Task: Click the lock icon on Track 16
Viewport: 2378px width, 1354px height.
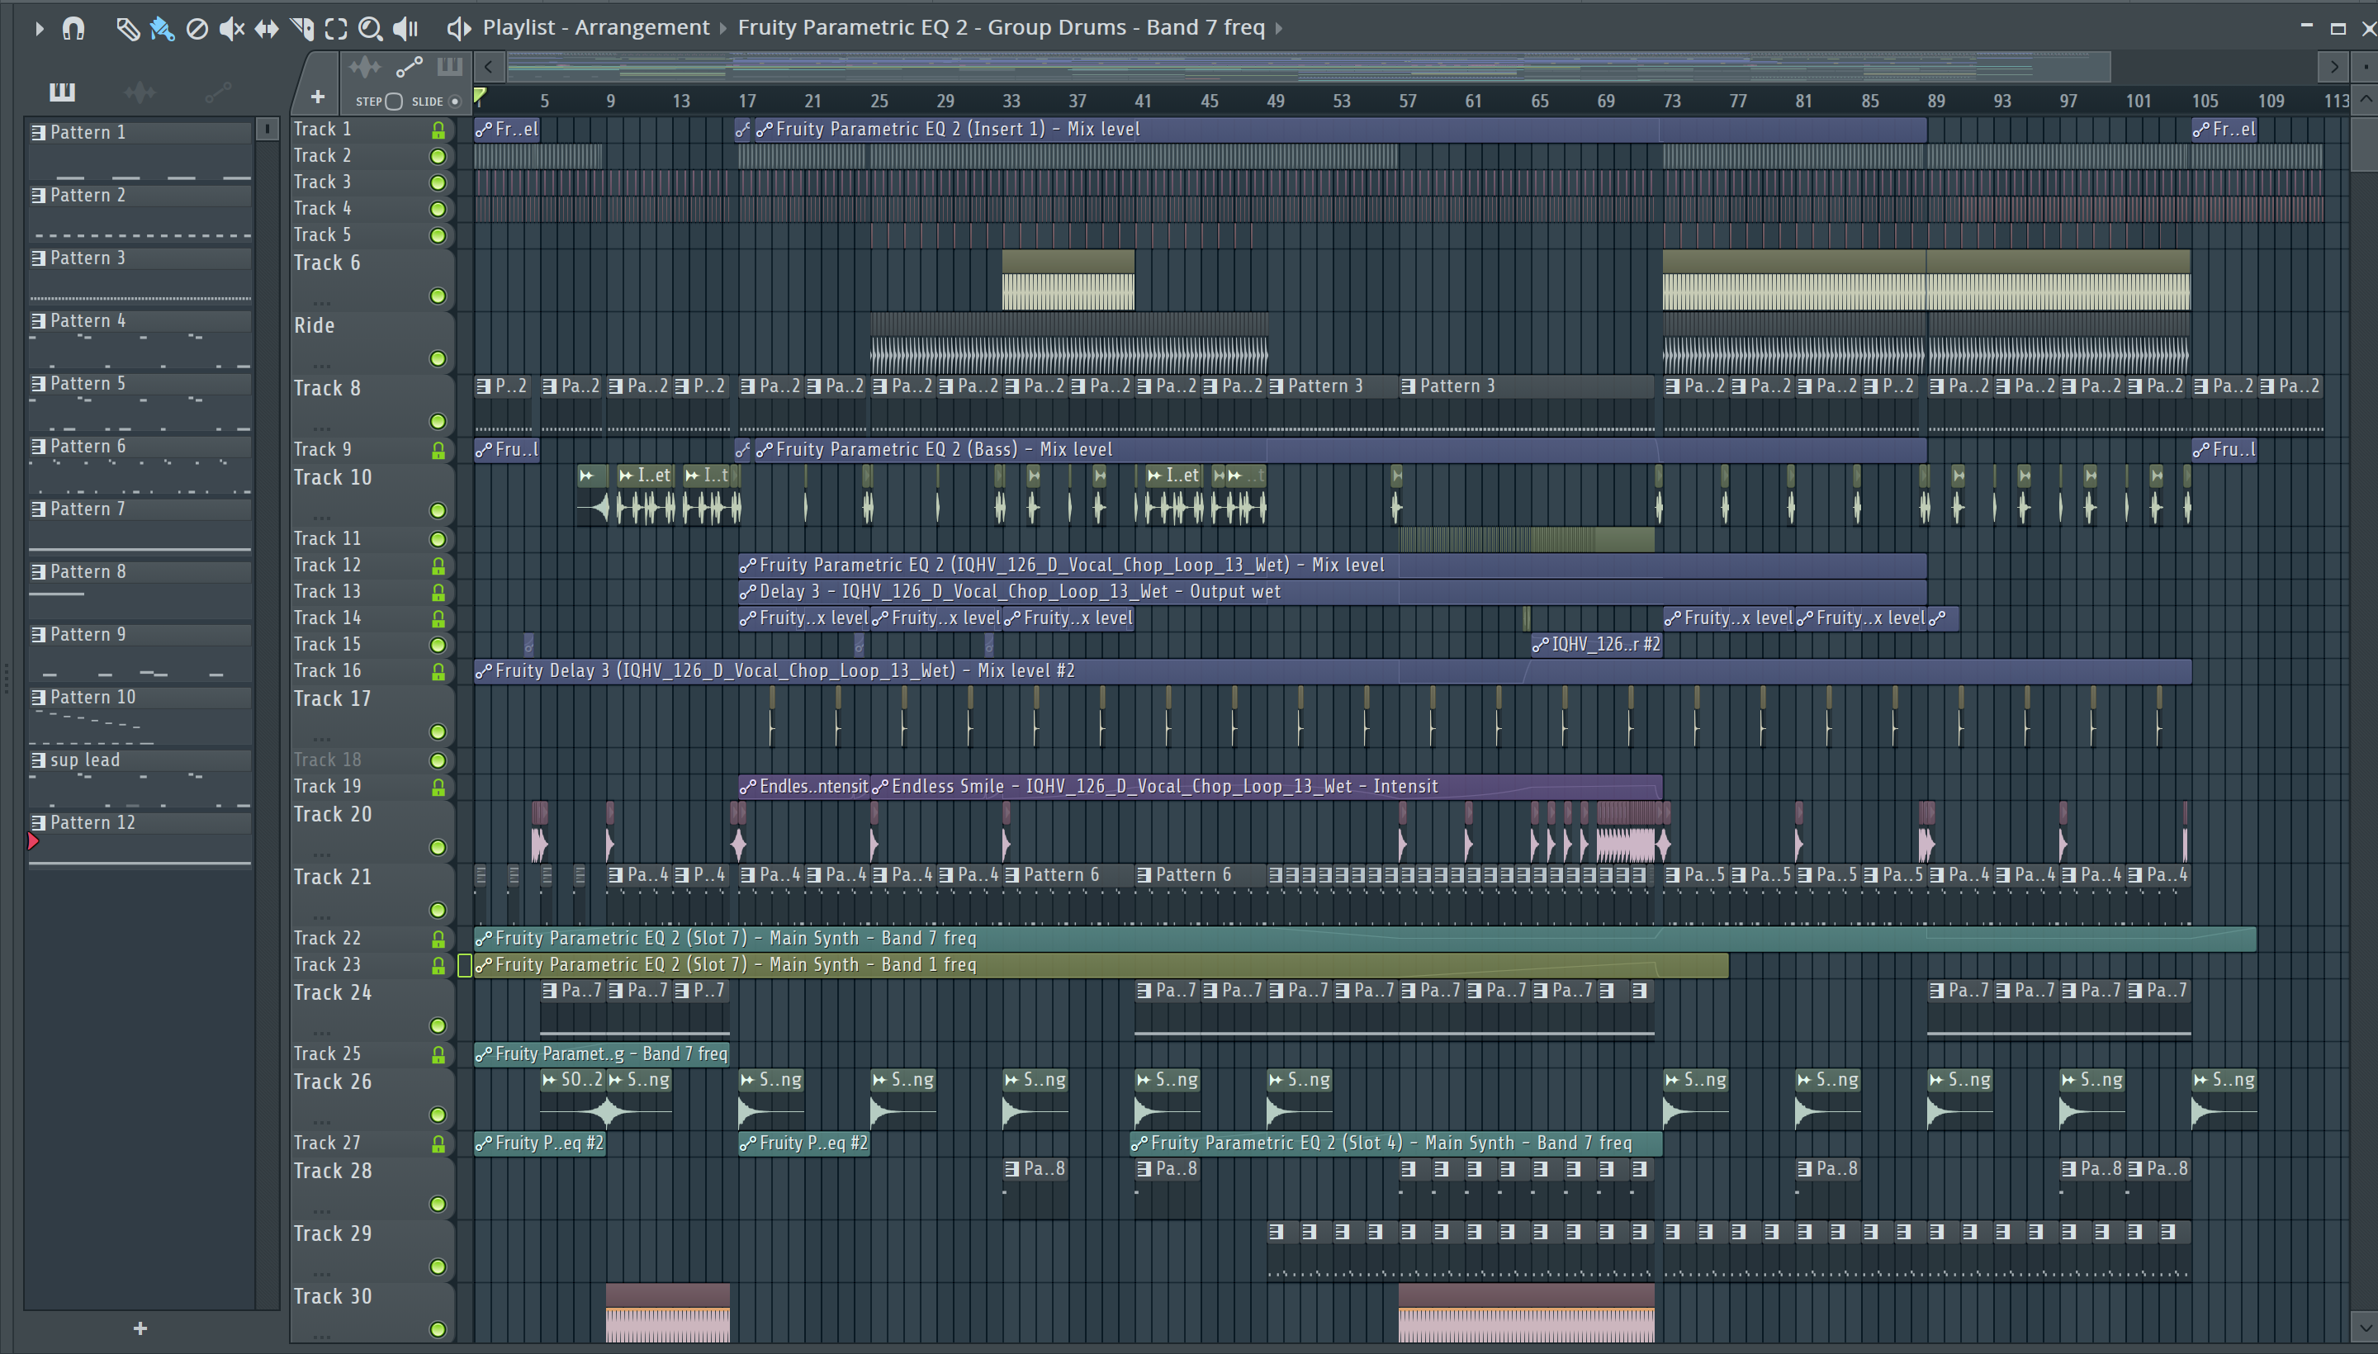Action: point(438,671)
